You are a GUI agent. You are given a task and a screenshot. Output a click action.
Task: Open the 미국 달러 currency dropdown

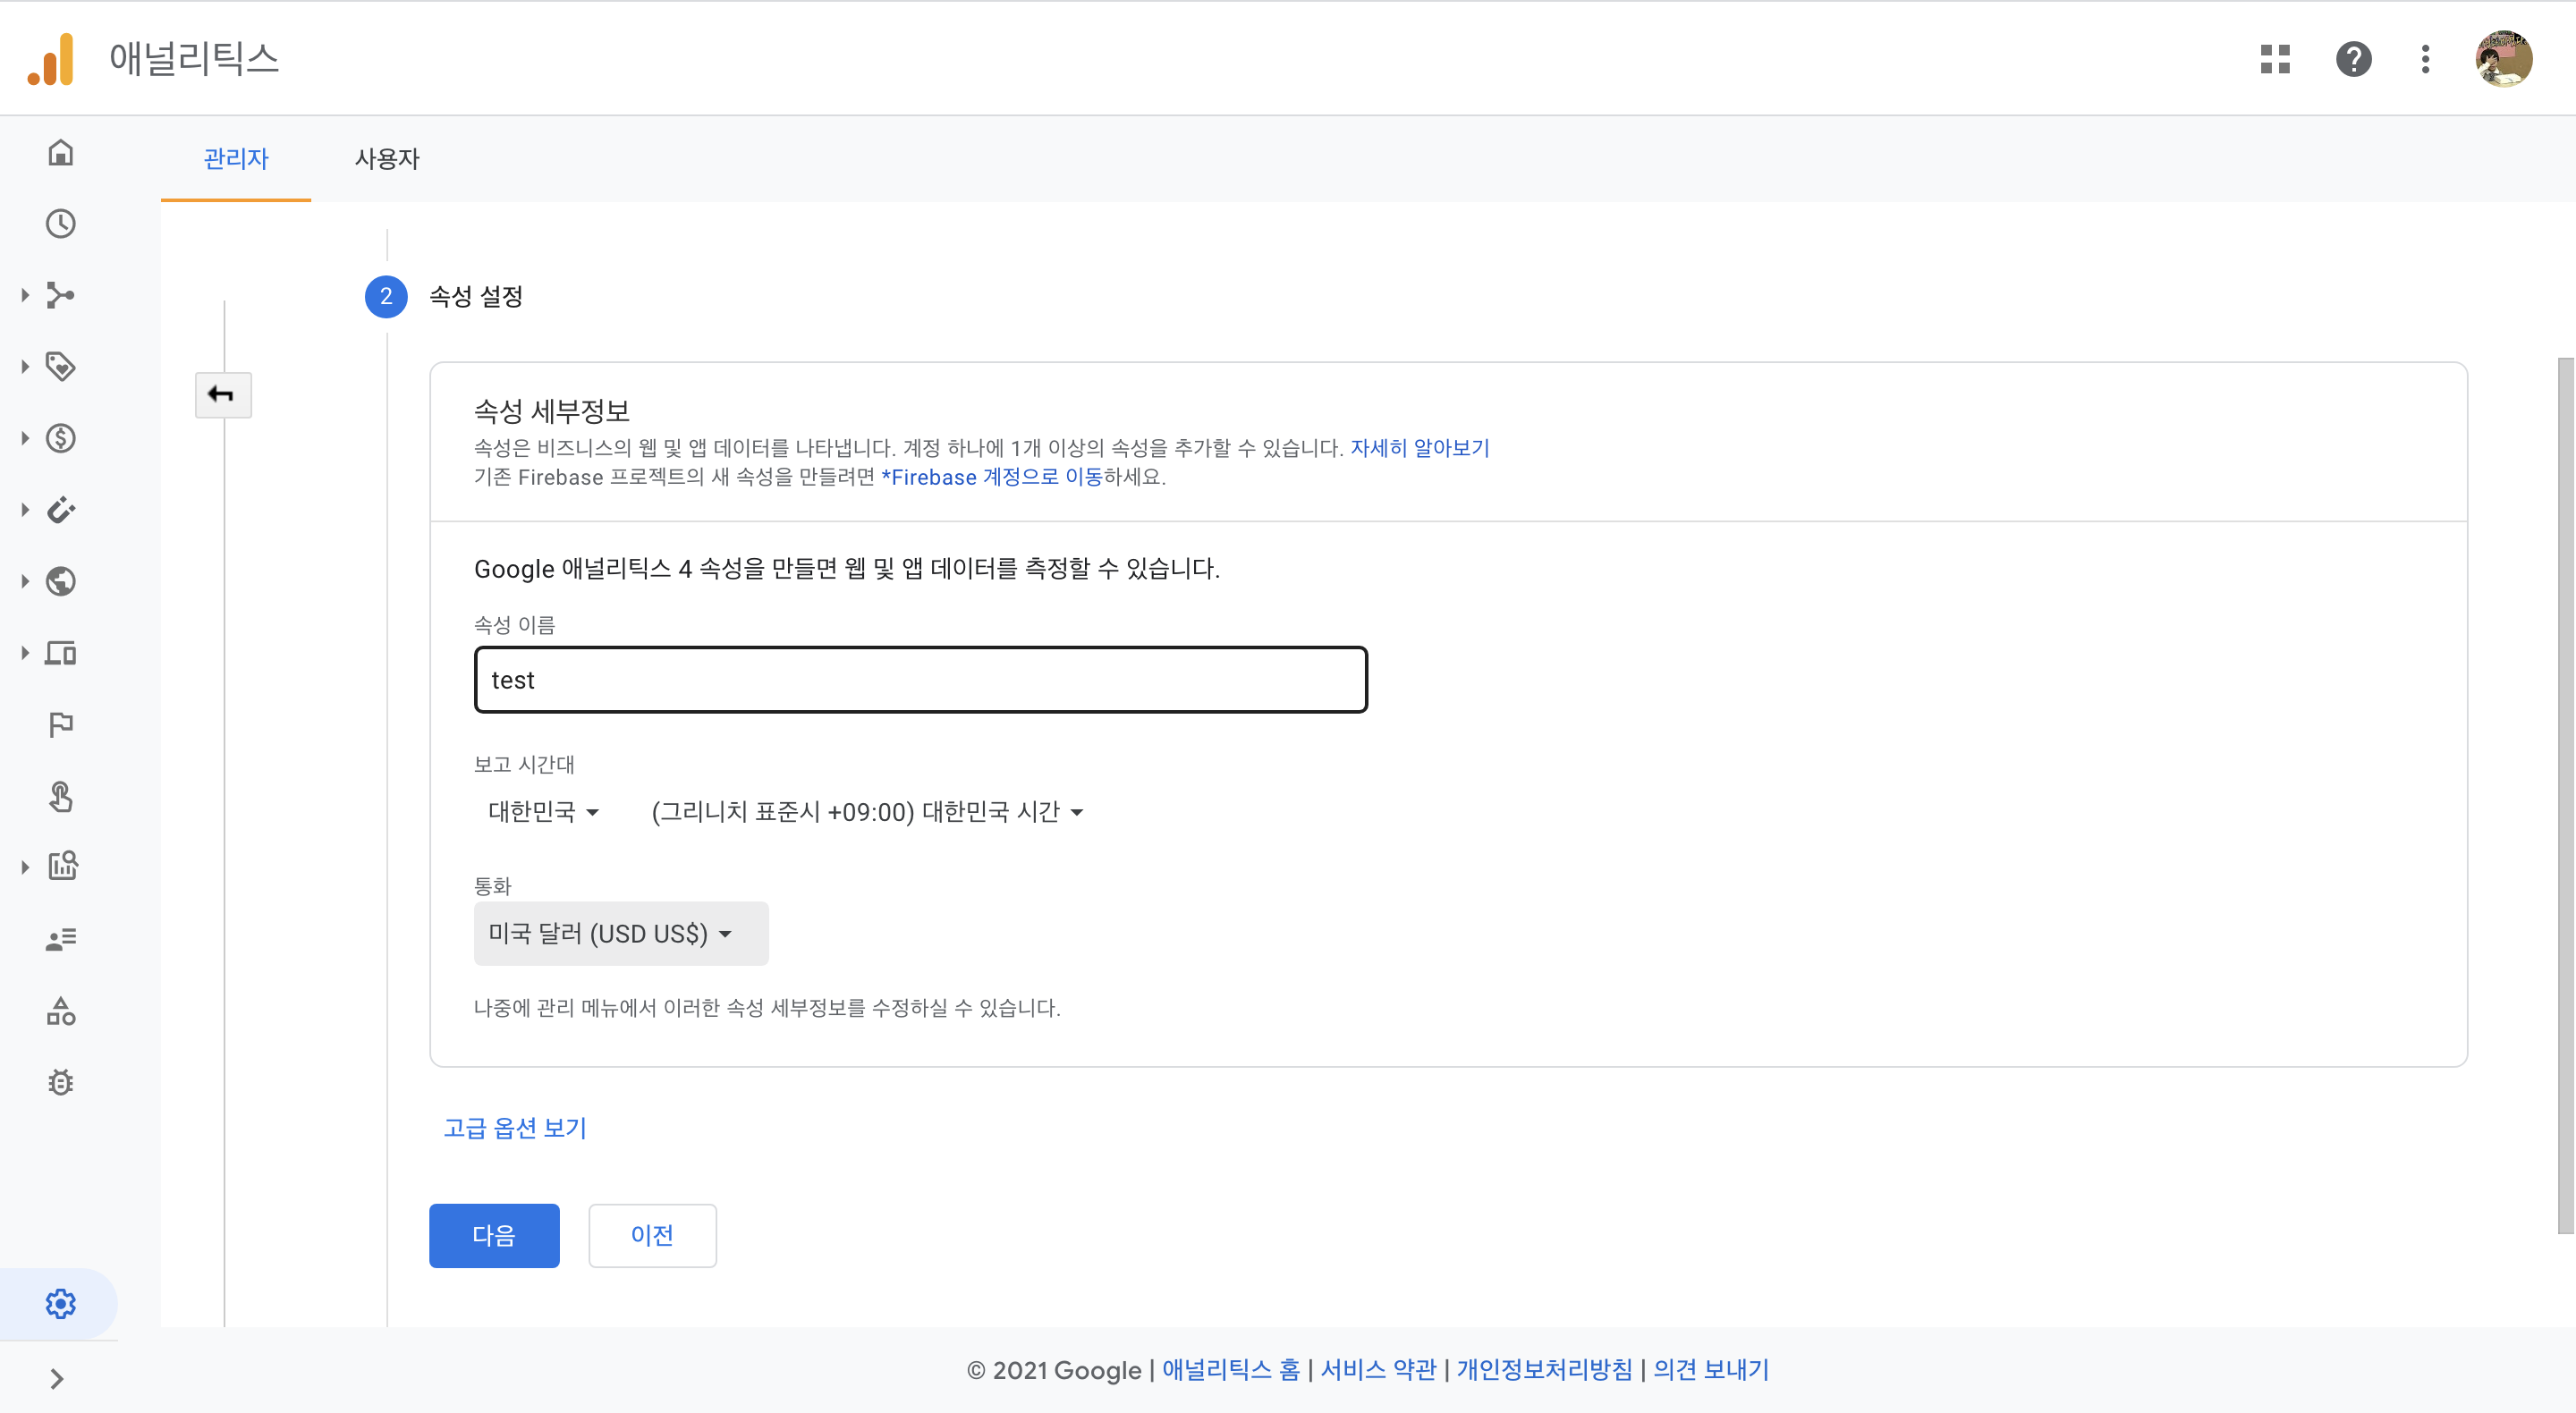point(620,933)
